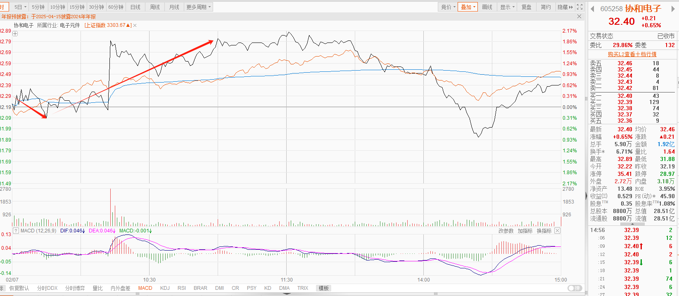Select the 量比 indicator tab
Screen dimensions: 679x296
[x=97, y=288]
